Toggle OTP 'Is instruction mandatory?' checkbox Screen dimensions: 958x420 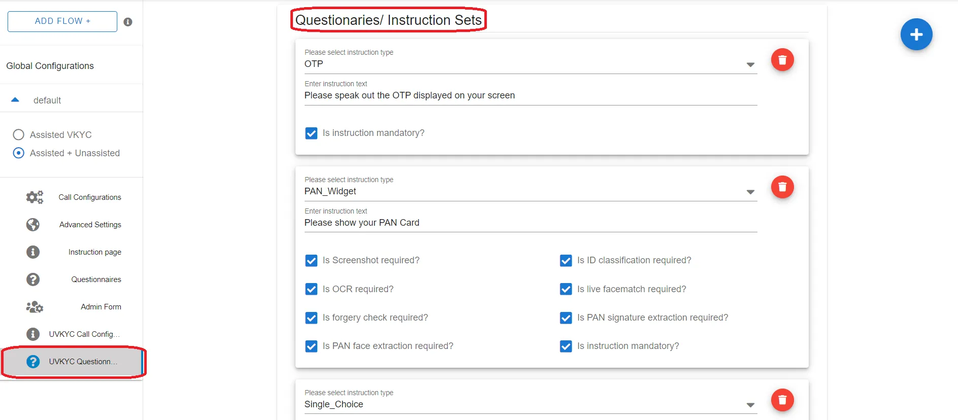(x=311, y=133)
